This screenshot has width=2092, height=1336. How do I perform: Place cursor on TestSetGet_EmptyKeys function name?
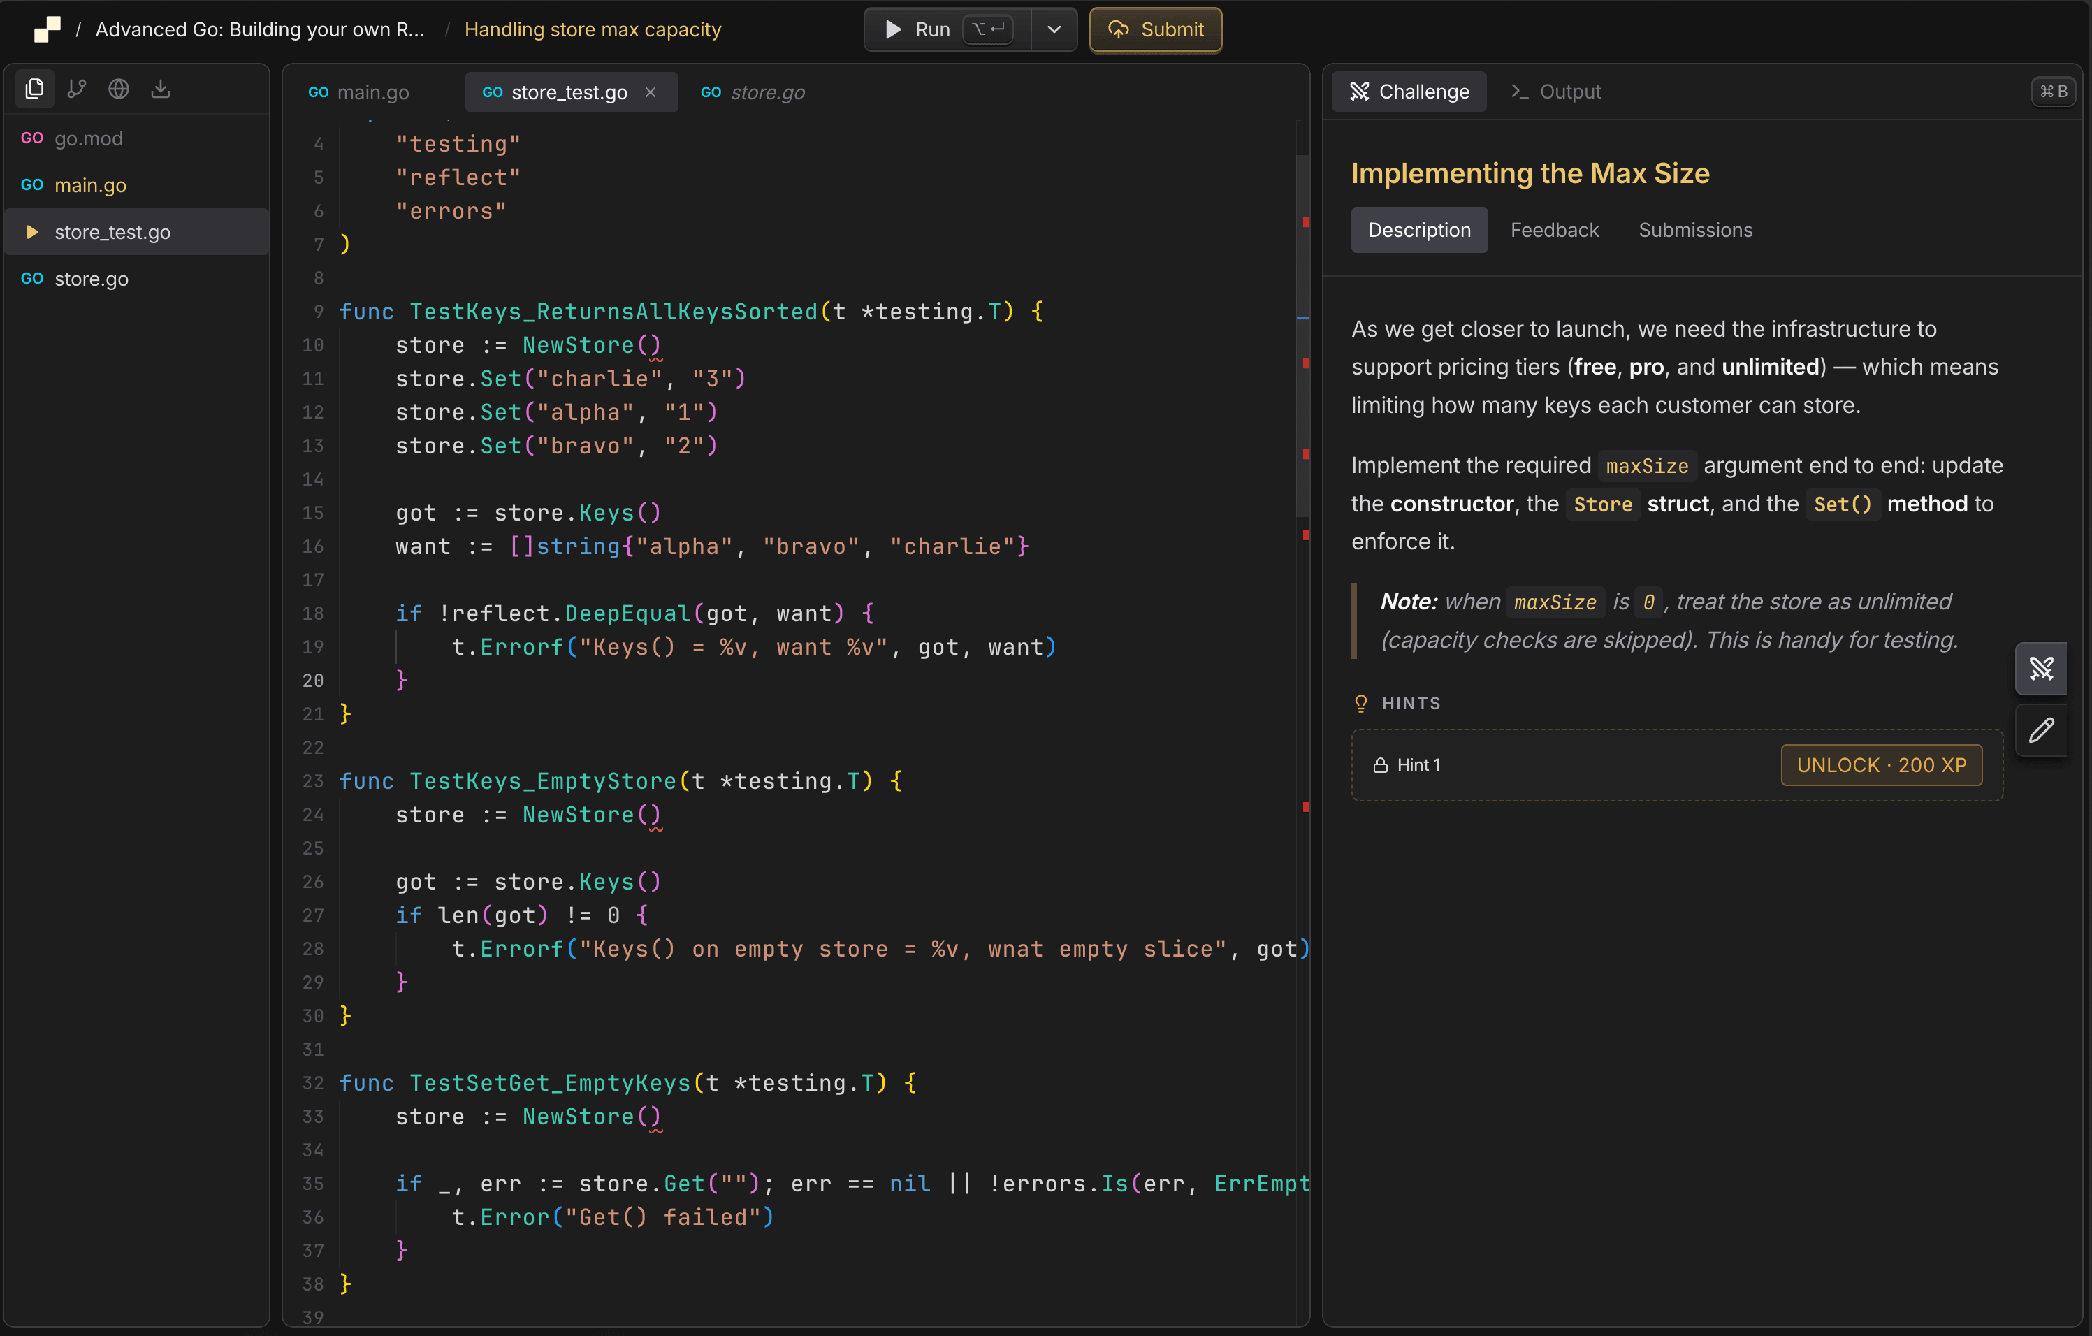tap(550, 1082)
